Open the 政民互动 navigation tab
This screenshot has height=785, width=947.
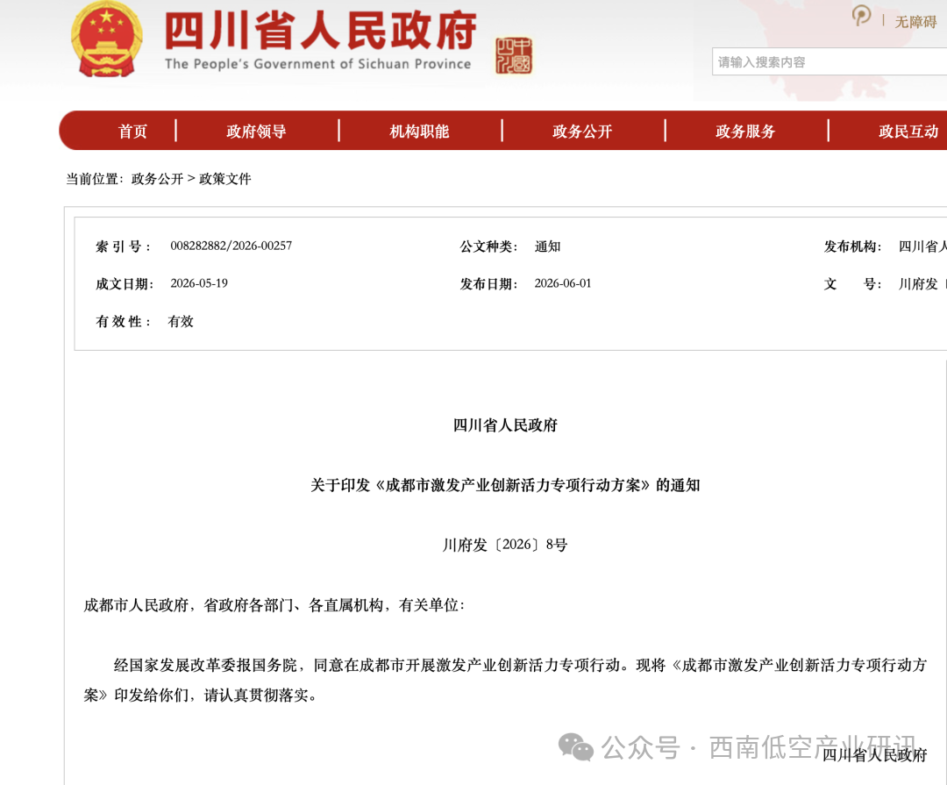(909, 132)
